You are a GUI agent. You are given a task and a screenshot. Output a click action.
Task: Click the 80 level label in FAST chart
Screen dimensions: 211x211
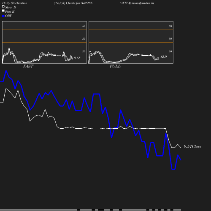84,26
